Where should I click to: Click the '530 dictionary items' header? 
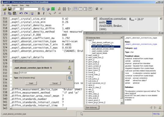pyautogui.click(x=103, y=38)
